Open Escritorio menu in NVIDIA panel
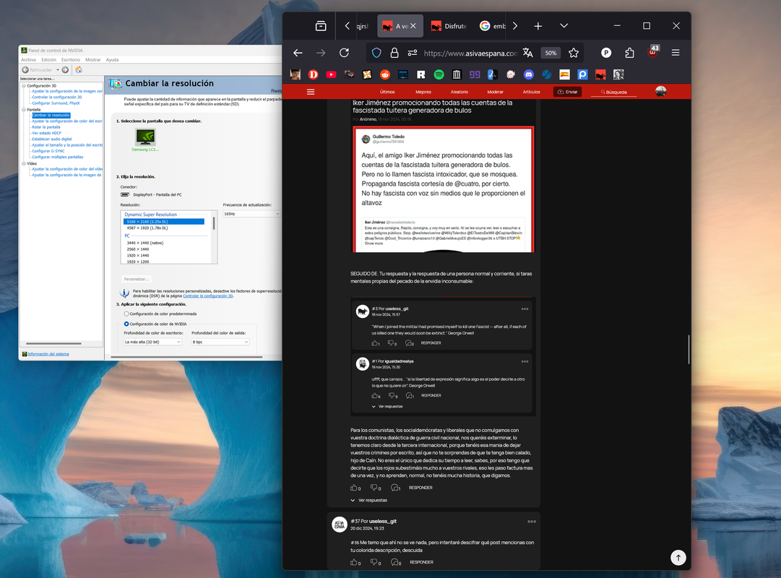The height and width of the screenshot is (578, 781). pos(70,60)
